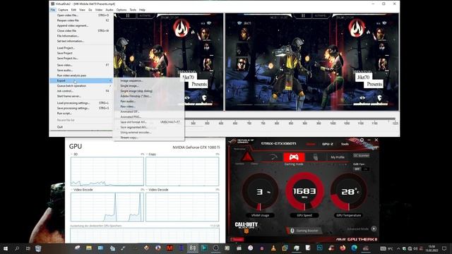Switch to Advanced Mode arrow button
452x254 pixels.
point(374,229)
